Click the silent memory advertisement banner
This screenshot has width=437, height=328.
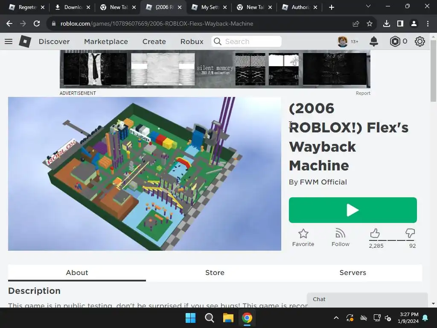point(215,69)
